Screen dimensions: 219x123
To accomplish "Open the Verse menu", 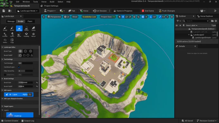I will pos(44,2).
